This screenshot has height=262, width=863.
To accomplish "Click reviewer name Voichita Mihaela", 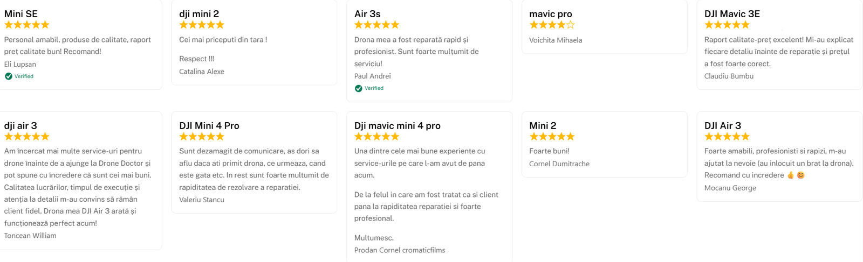I will click(556, 40).
